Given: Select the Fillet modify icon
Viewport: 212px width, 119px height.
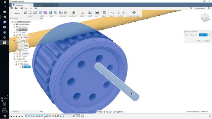Looking at the screenshot, I should point(55,13).
